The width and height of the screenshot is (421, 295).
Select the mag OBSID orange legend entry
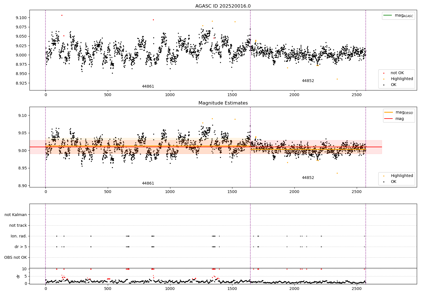tap(399, 112)
